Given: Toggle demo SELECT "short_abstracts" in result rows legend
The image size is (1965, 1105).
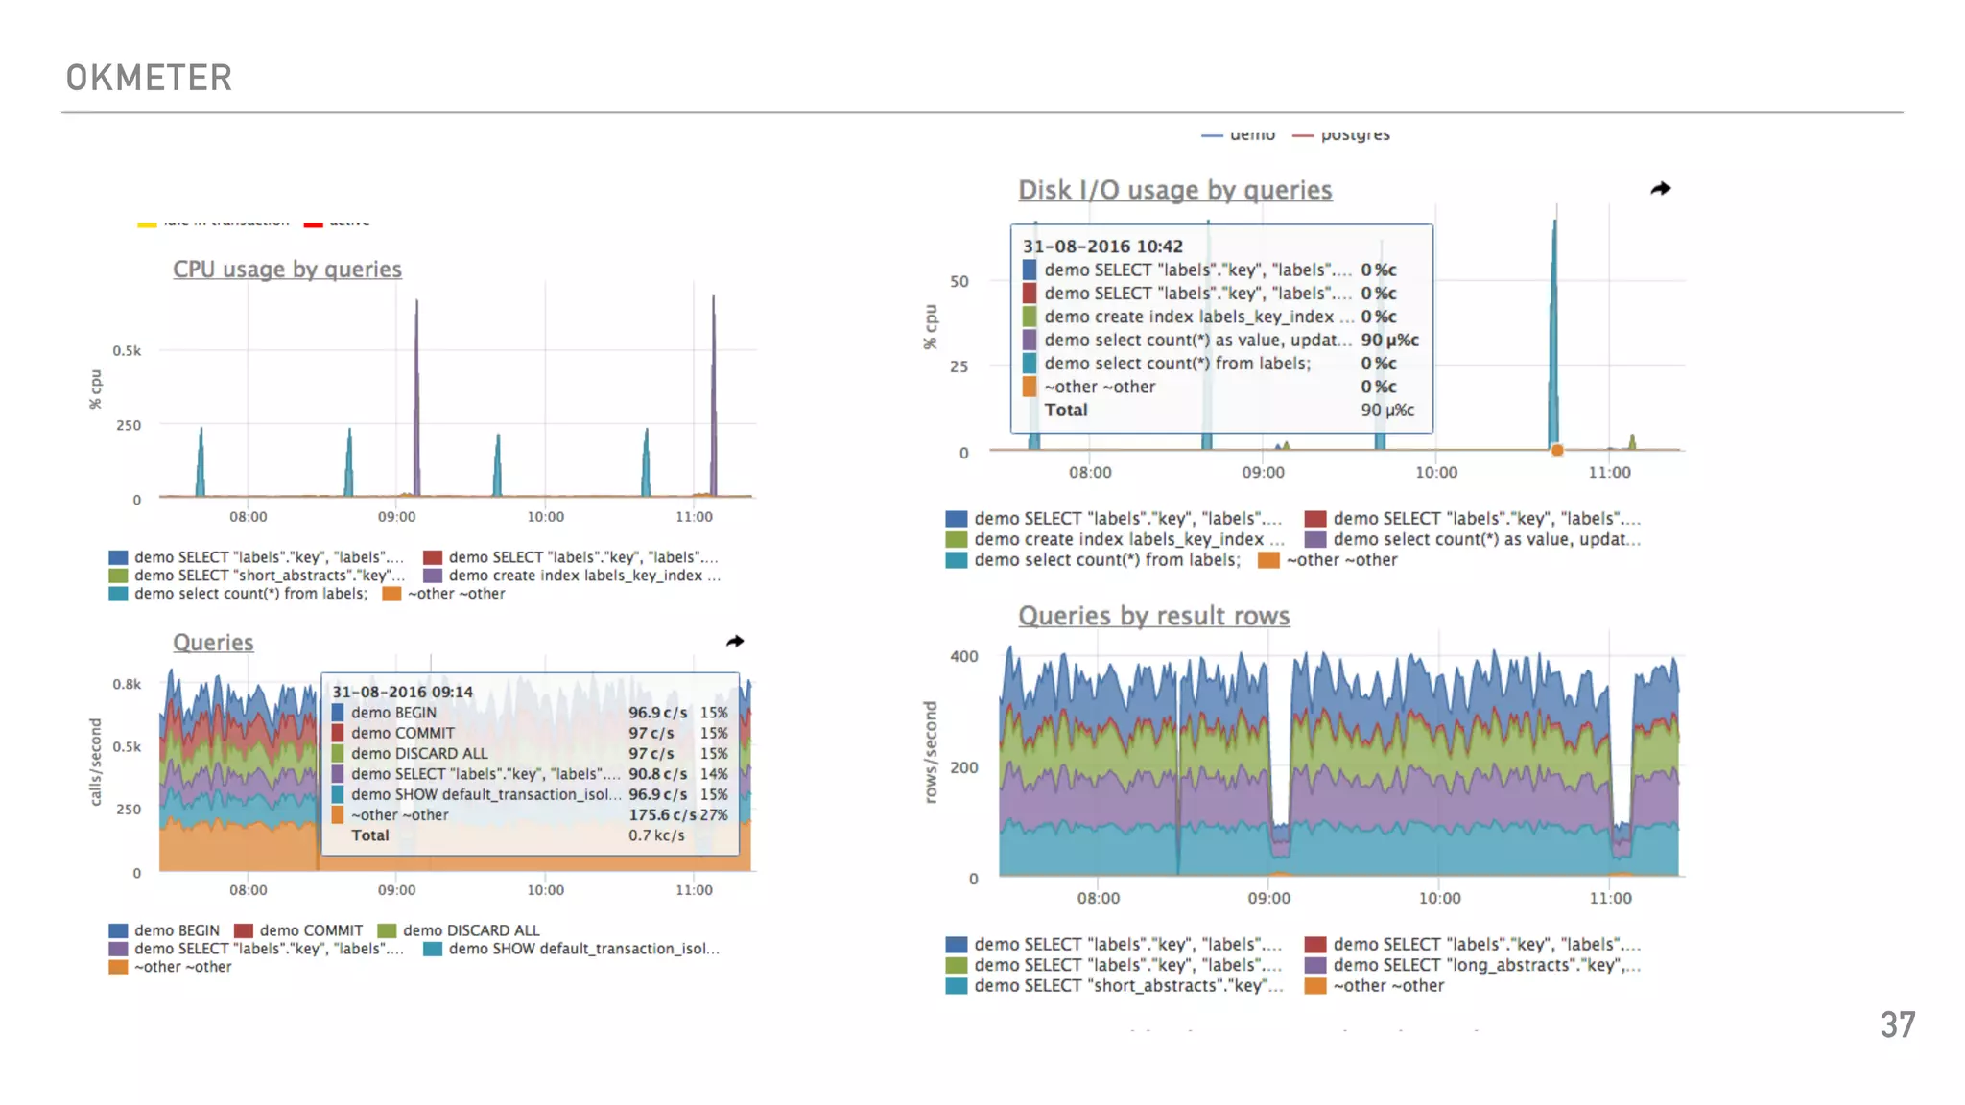Looking at the screenshot, I should click(1127, 986).
